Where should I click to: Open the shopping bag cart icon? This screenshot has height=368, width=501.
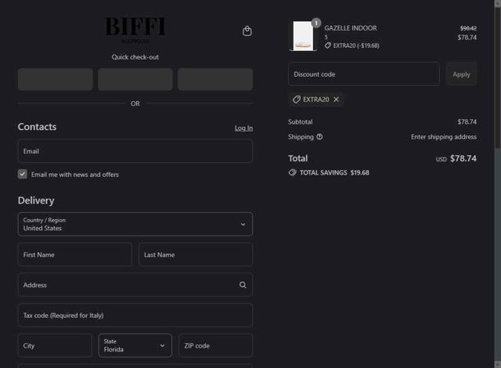point(247,31)
